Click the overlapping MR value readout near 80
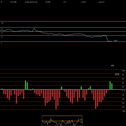 (x=117, y=74)
